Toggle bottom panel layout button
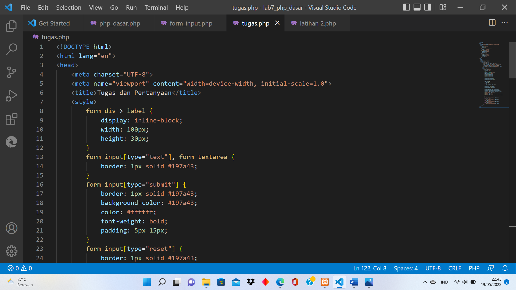The height and width of the screenshot is (290, 516). [417, 7]
